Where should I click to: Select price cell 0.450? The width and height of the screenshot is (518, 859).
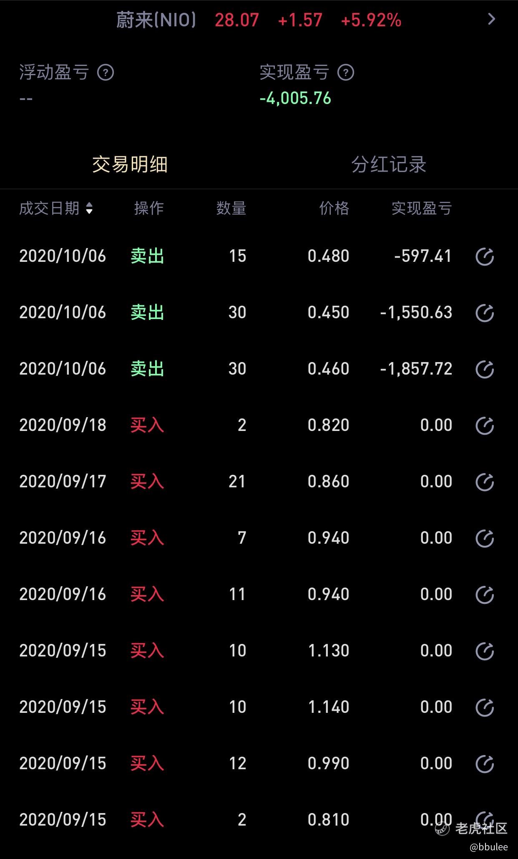click(329, 312)
